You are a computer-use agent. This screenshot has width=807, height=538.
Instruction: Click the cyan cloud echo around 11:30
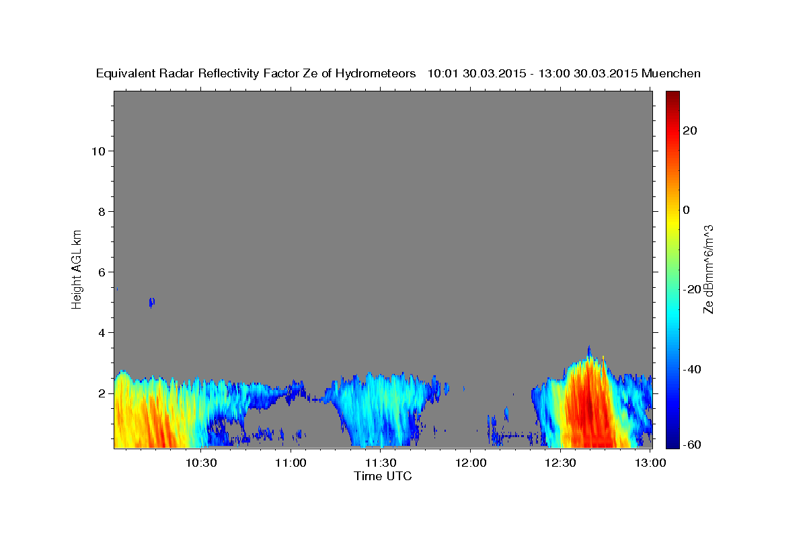(380, 410)
